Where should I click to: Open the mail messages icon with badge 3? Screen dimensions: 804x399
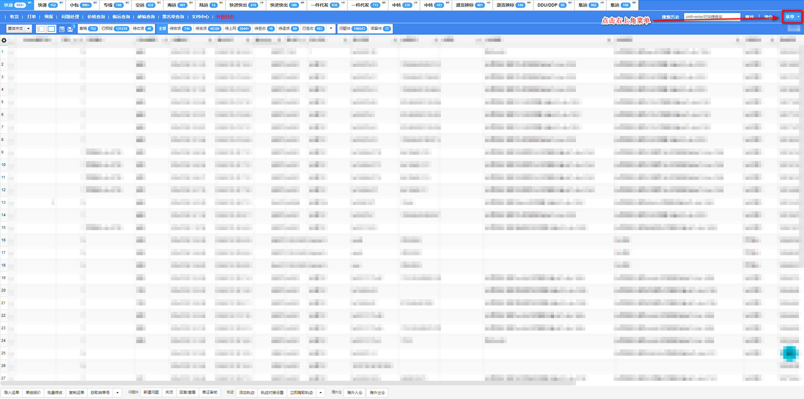coord(70,29)
